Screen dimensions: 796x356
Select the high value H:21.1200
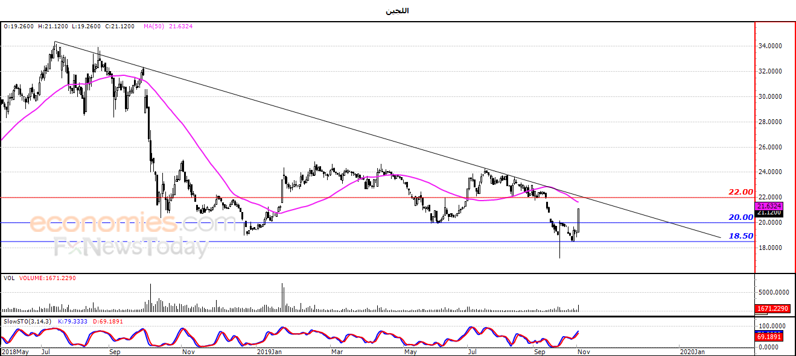tap(53, 27)
